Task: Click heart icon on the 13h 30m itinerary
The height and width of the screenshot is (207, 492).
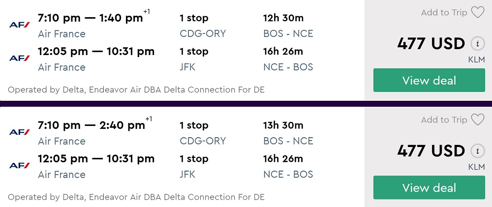Action: click(478, 120)
